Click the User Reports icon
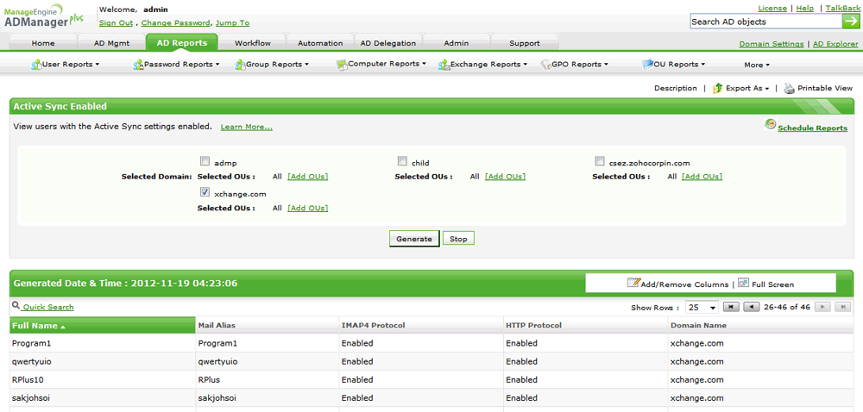The image size is (863, 412). (37, 65)
